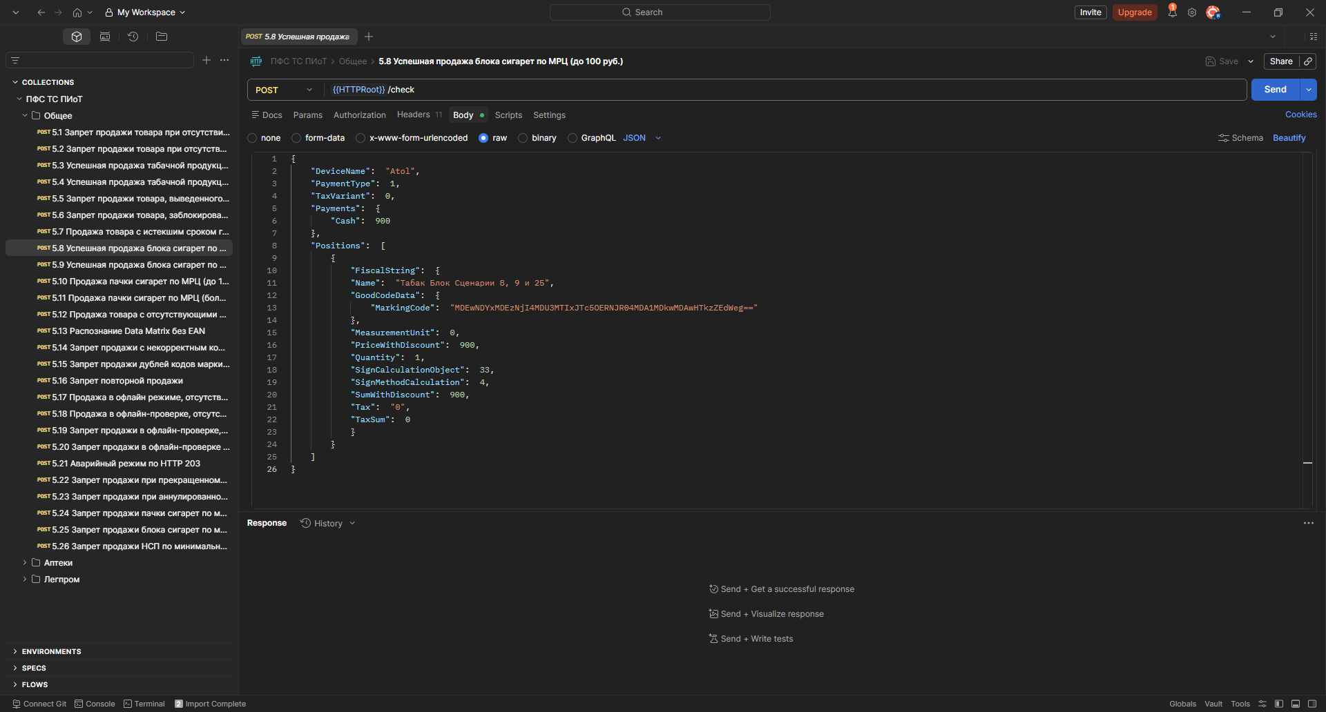Open the settings gear icon

click(1192, 12)
